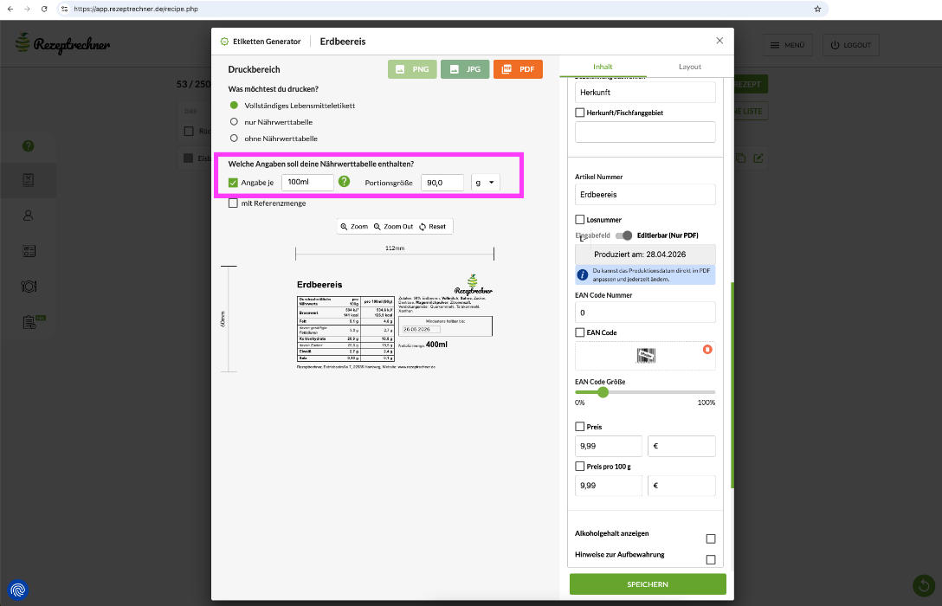
Task: Reset the label preview zoom
Action: (432, 227)
